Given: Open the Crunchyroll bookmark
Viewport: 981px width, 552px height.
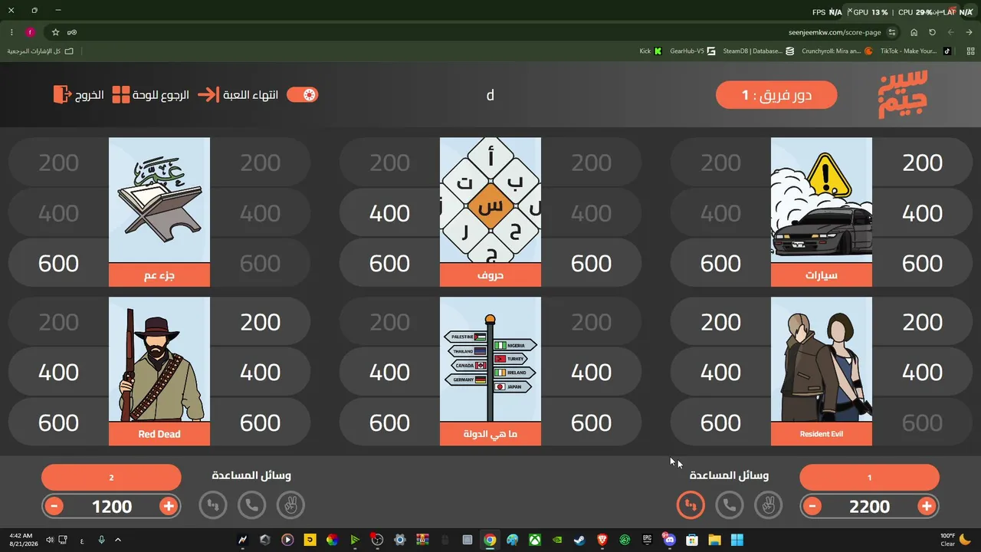Looking at the screenshot, I should click(838, 51).
